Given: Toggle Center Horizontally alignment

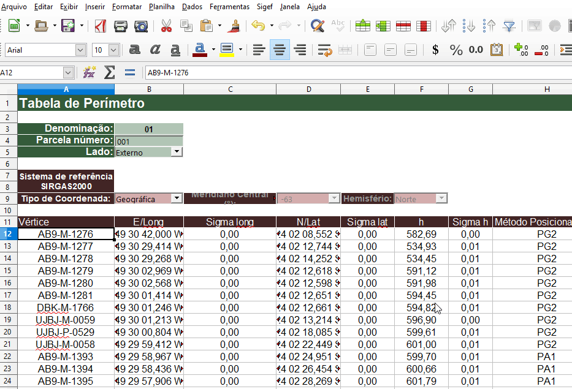Looking at the screenshot, I should click(280, 50).
